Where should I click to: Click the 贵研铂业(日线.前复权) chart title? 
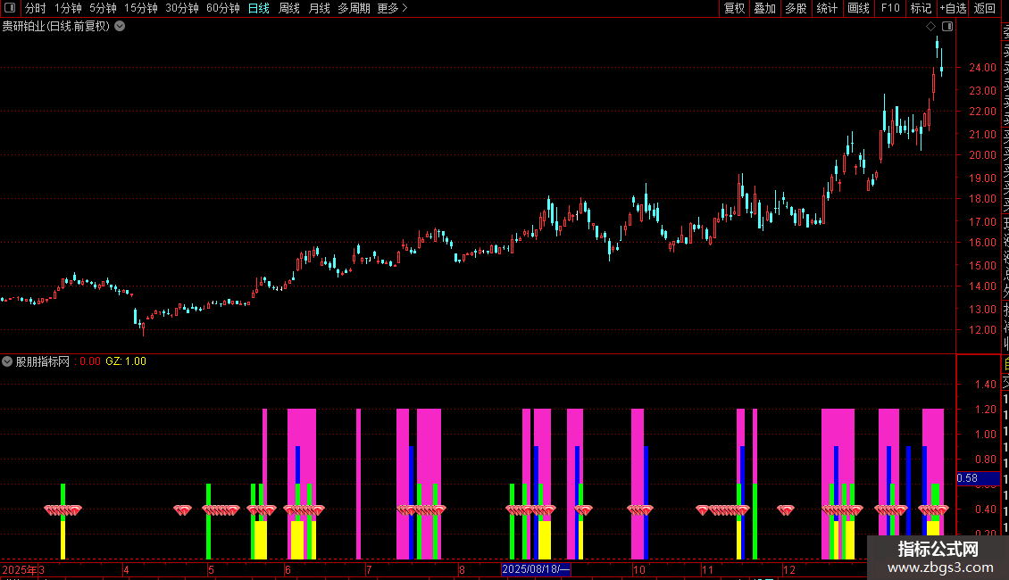coord(56,27)
